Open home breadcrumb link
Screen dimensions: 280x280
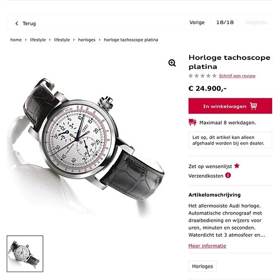tap(16, 40)
